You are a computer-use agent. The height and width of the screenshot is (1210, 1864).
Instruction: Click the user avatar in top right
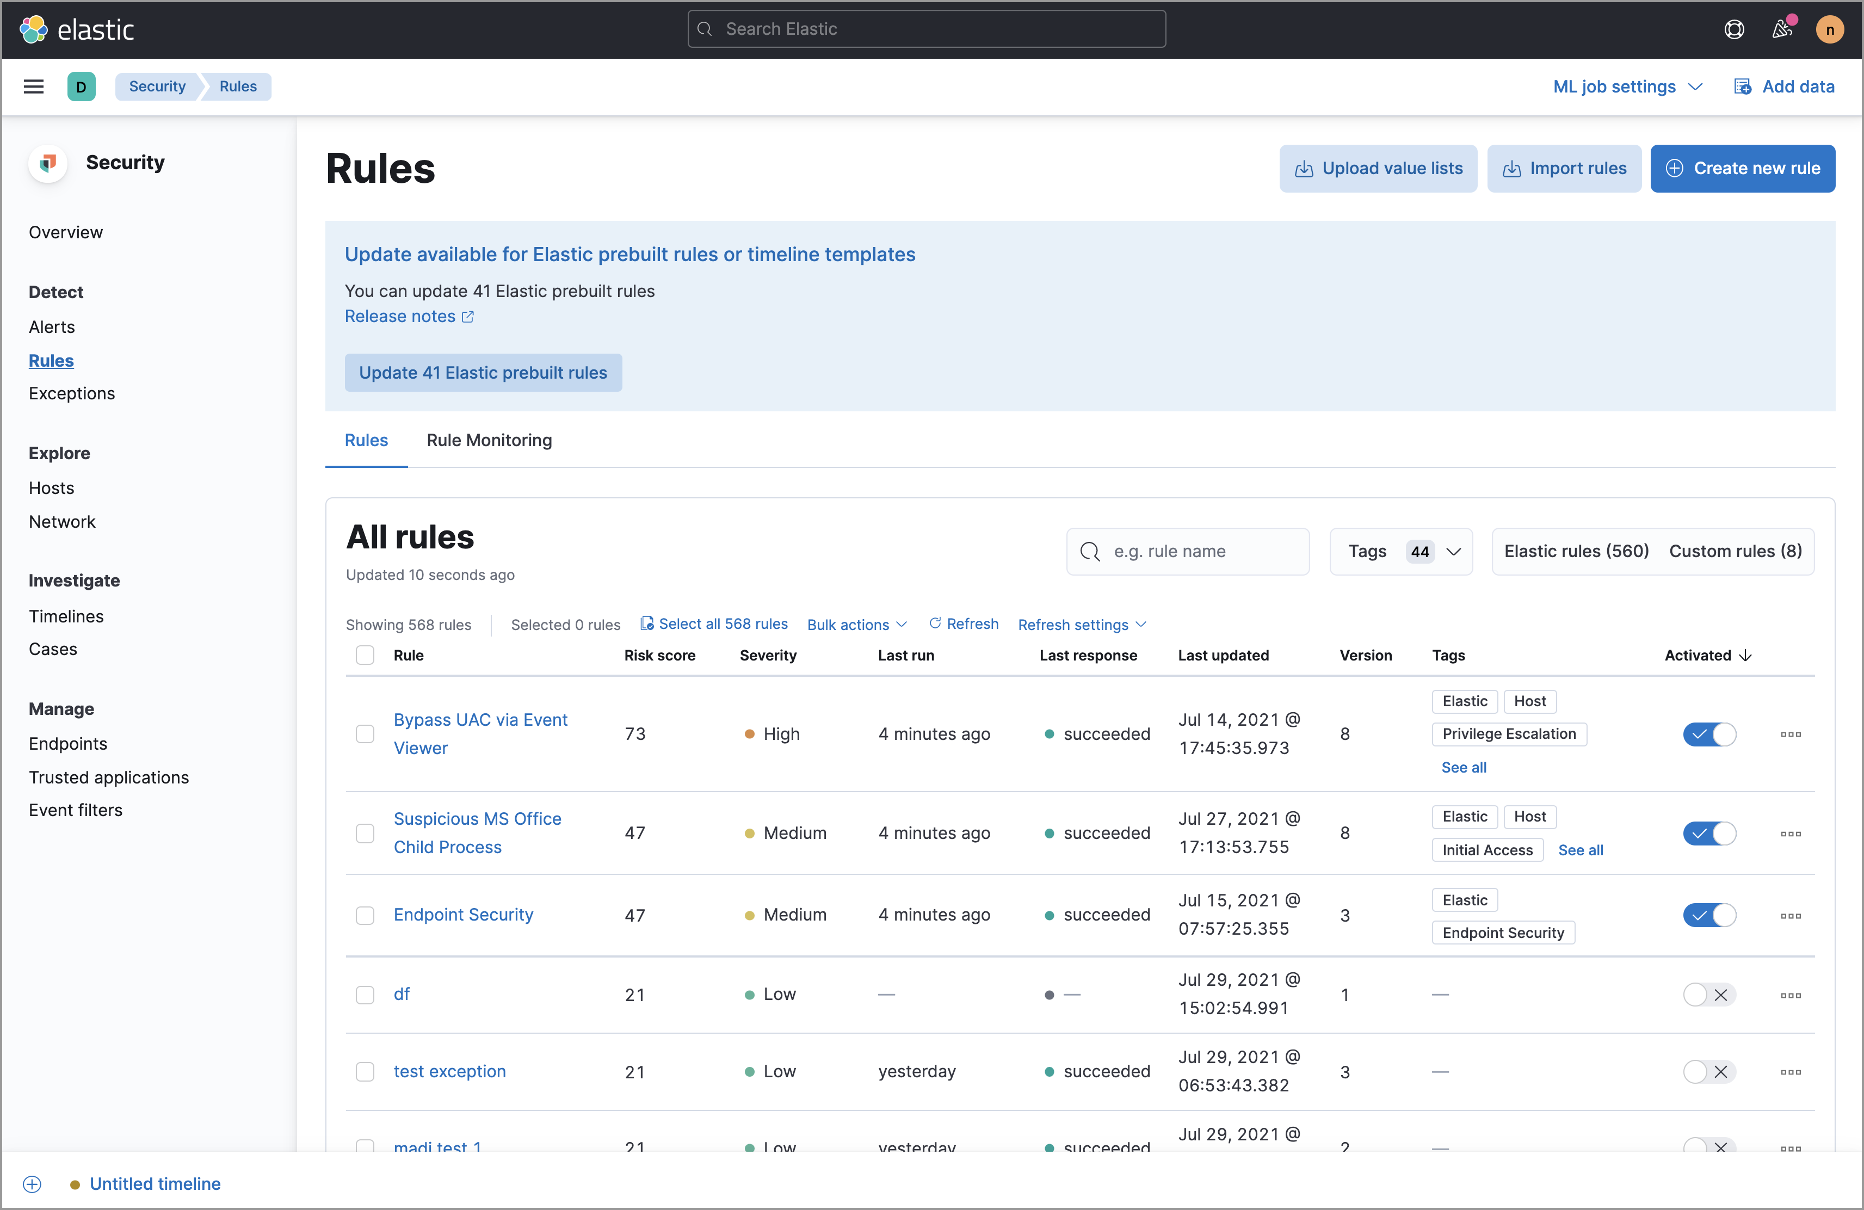[1830, 29]
